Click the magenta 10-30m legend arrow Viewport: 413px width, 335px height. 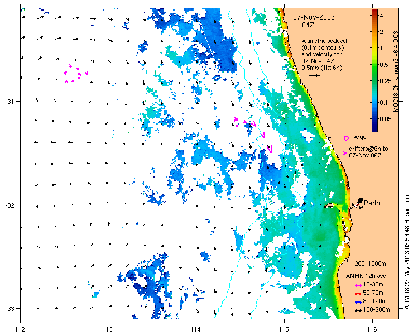pos(358,285)
